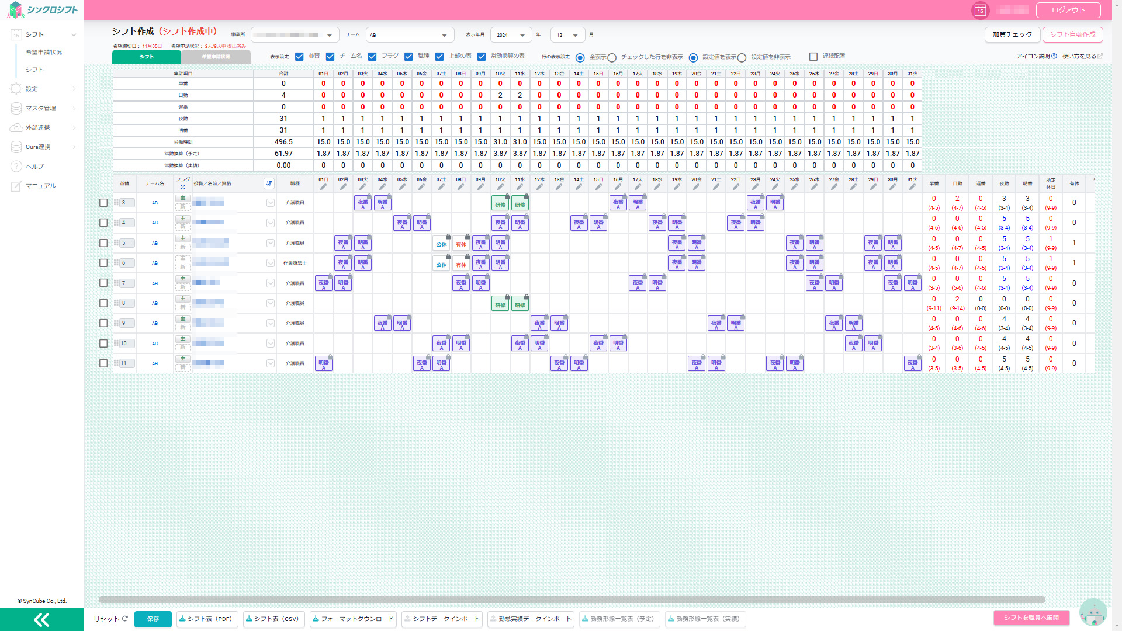This screenshot has height=631, width=1122.
Task: Select チェックした行を非表示 radio button
Action: (x=612, y=58)
